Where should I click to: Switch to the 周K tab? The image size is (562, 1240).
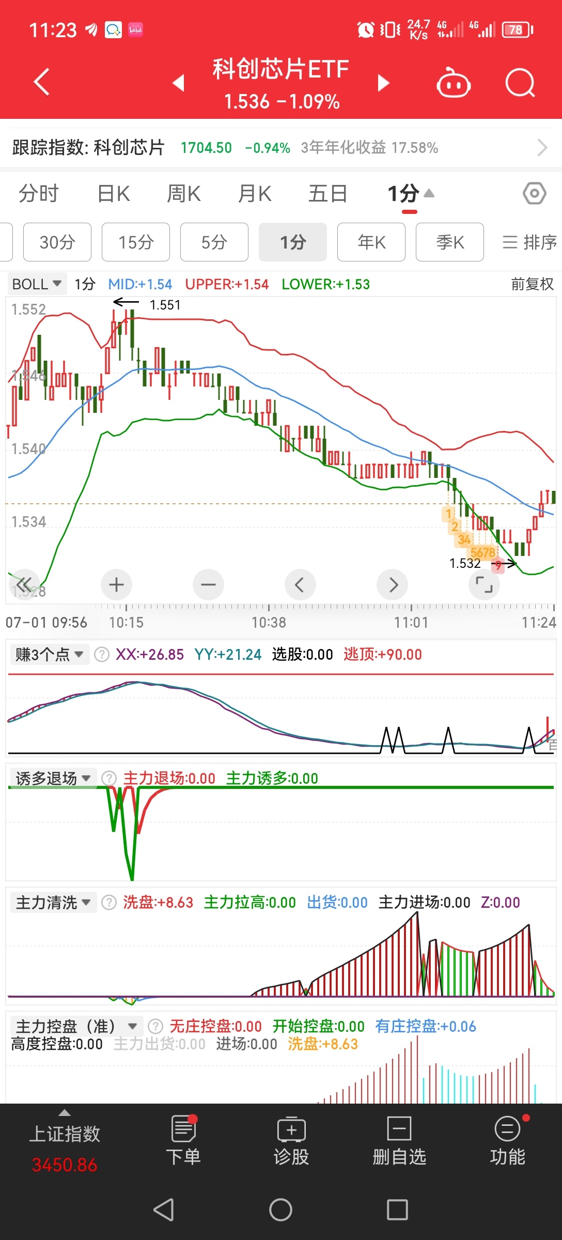point(184,194)
